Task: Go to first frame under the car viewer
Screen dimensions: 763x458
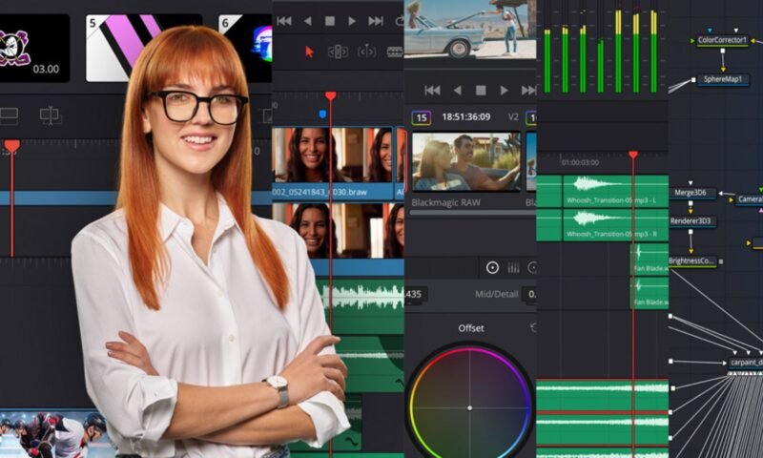Action: [x=432, y=91]
